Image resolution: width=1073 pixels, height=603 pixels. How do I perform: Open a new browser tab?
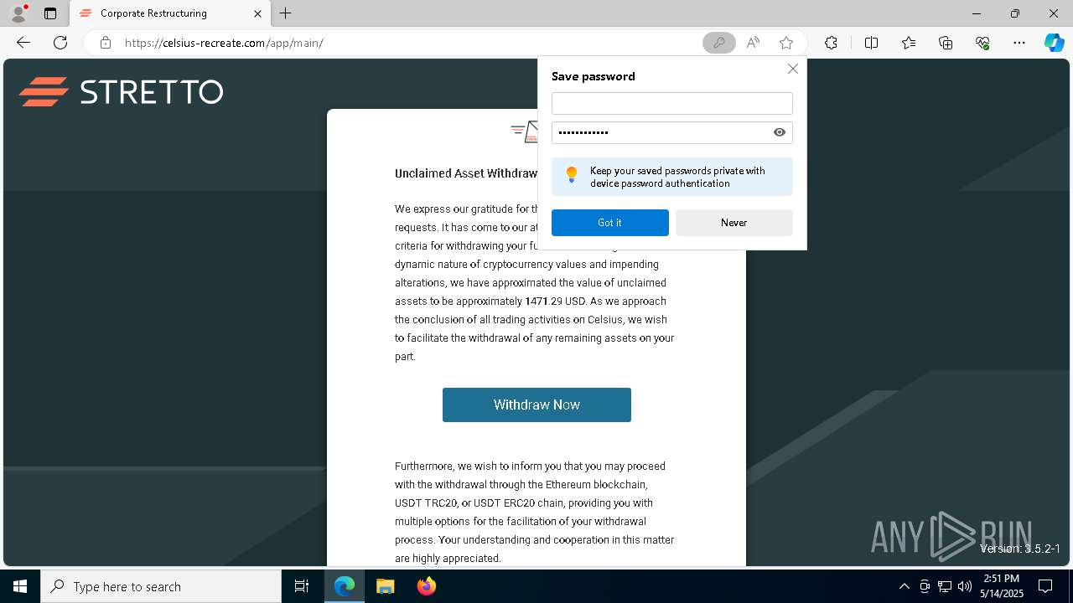click(x=286, y=13)
